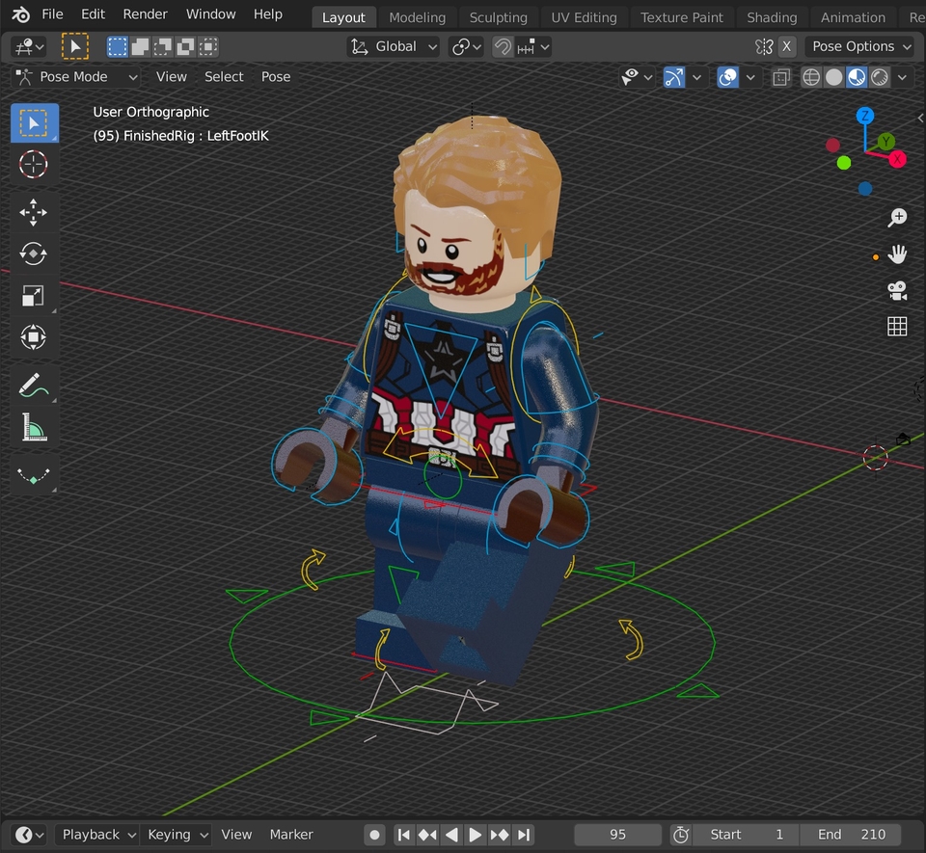Screen dimensions: 926x853
Task: Switch to the Modeling workspace tab
Action: tap(418, 17)
